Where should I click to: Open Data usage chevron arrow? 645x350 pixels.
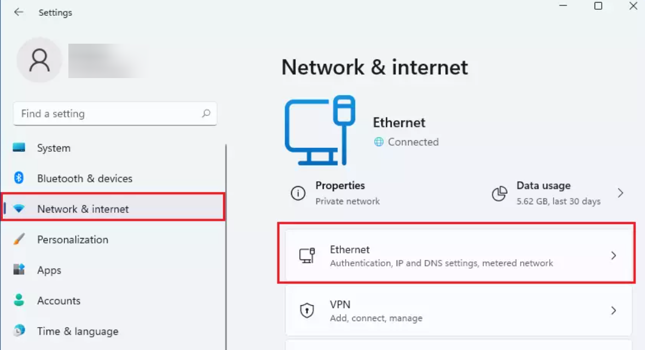tap(620, 193)
